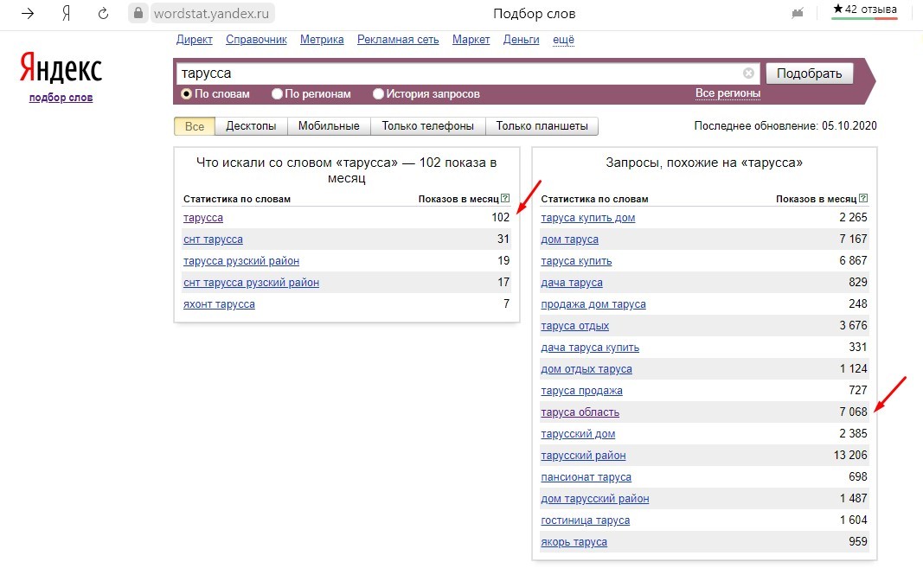Image resolution: width=923 pixels, height=581 pixels.
Task: Open the 42 отзыва star rating badge
Action: 864,10
